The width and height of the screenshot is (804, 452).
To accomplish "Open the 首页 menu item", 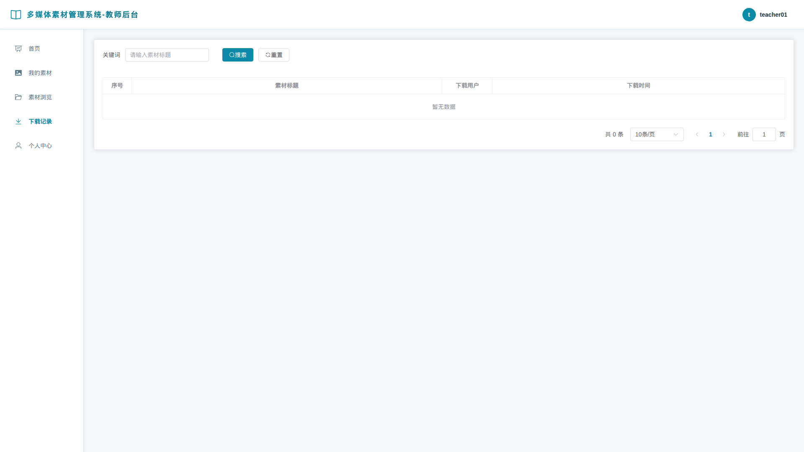I will [x=42, y=49].
